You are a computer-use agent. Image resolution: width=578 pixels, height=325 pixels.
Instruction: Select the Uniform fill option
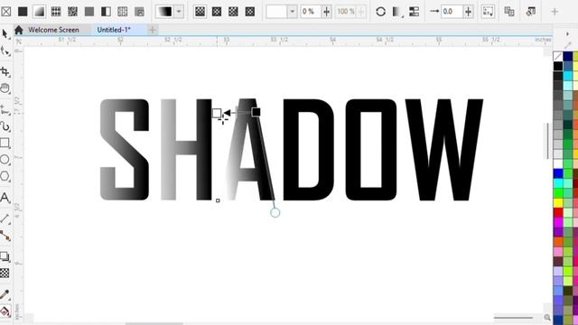point(23,12)
